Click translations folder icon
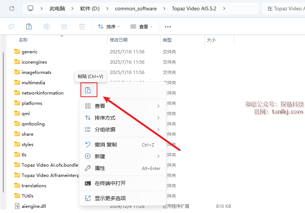Viewport: 305px width, 213px height. (x=17, y=185)
